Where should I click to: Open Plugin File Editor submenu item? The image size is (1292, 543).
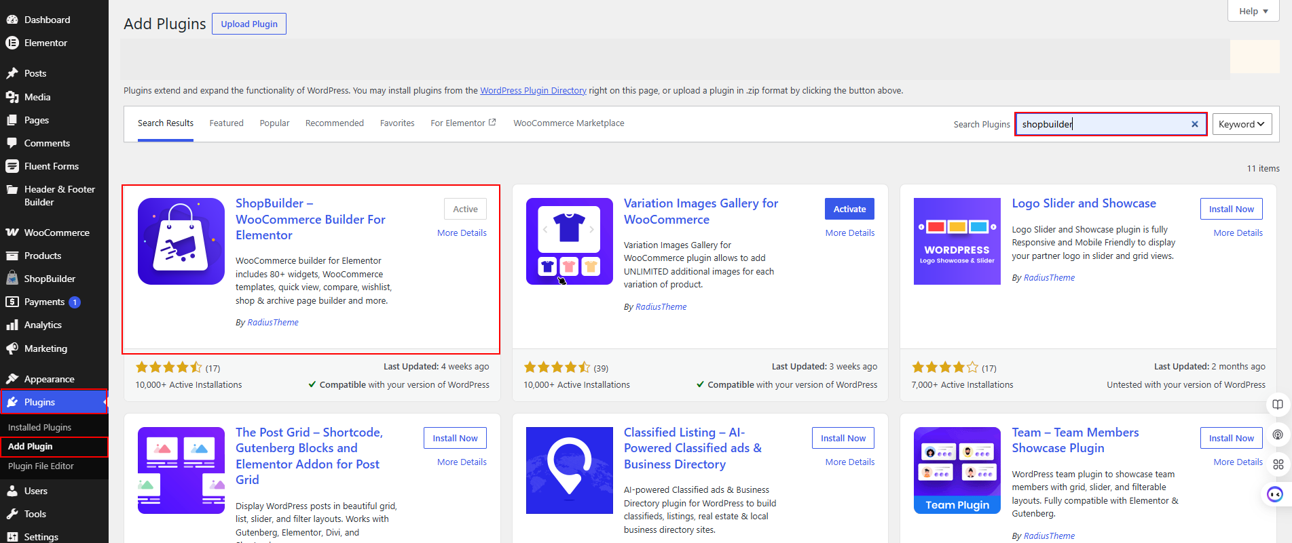coord(41,466)
